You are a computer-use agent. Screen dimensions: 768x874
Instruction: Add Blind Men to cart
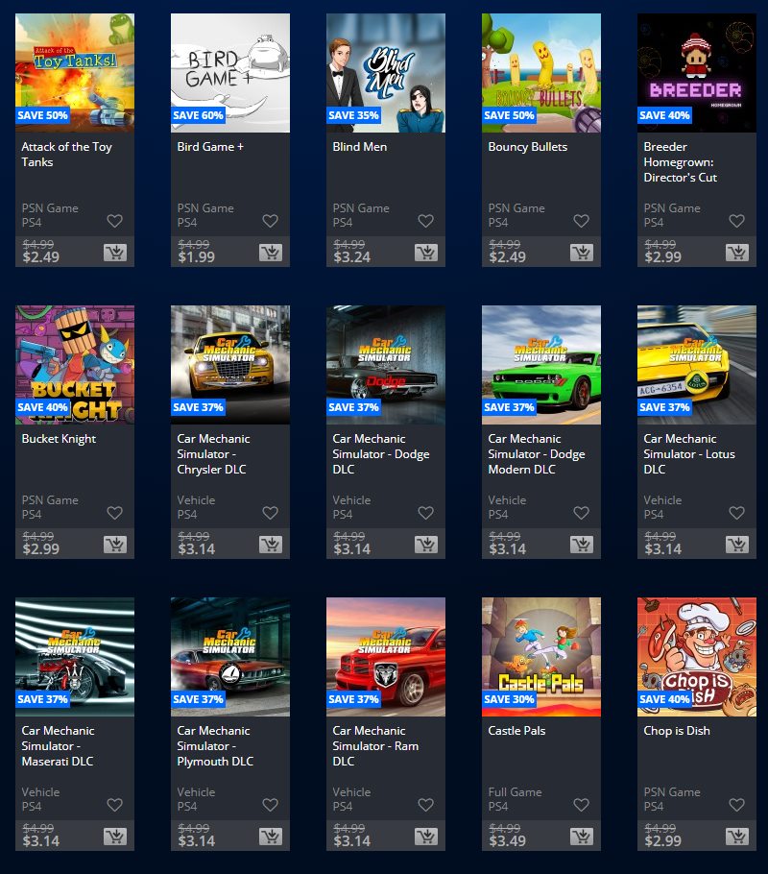point(426,253)
